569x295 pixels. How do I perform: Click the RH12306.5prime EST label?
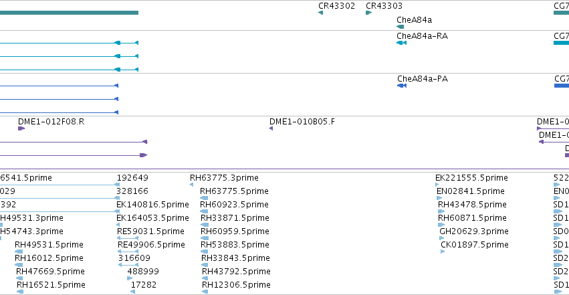[x=236, y=285]
